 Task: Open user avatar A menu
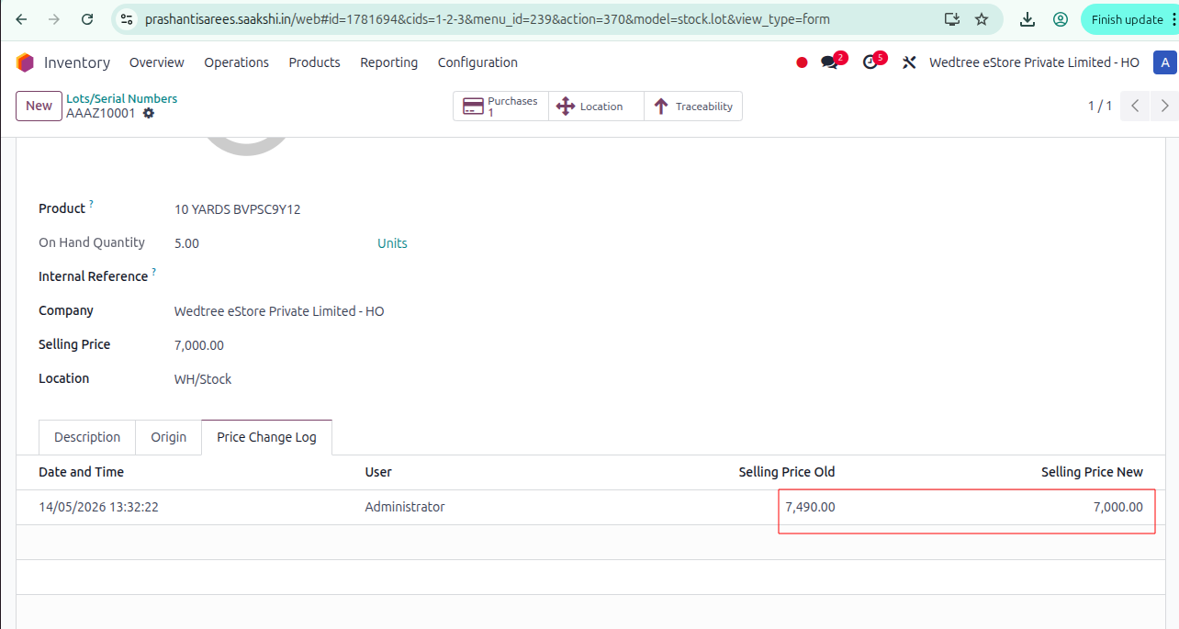click(1165, 62)
